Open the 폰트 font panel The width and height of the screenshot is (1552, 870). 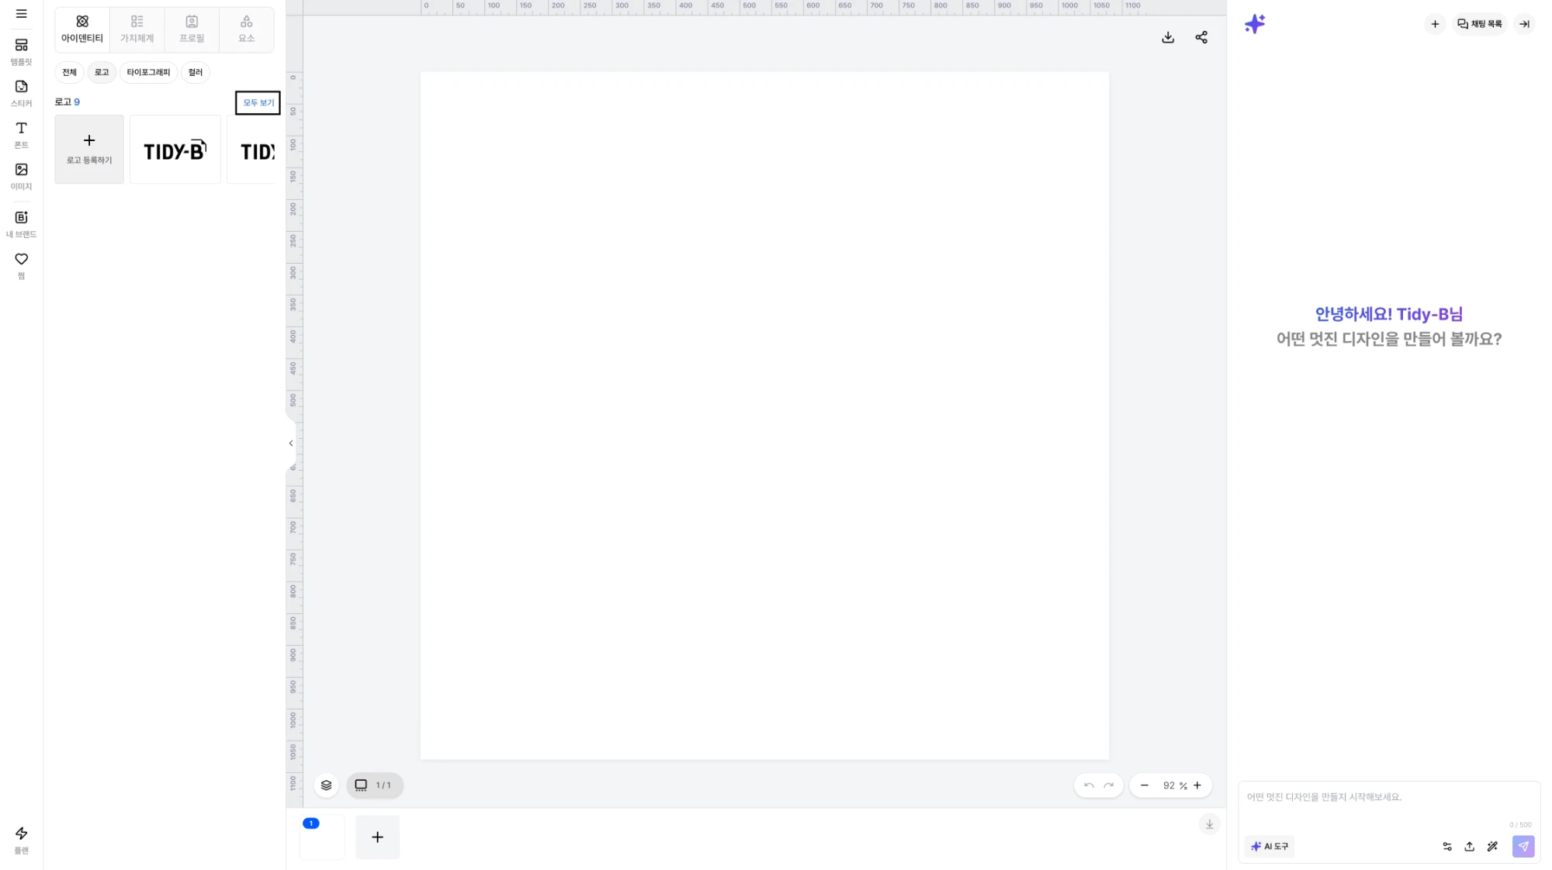pyautogui.click(x=21, y=135)
